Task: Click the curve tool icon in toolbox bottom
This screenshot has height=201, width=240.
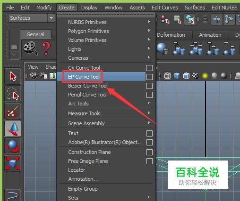Action: coord(13,195)
